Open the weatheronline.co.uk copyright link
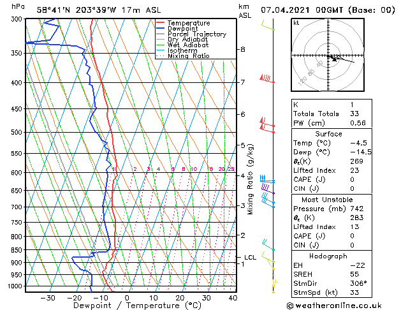Screen dimensions: 401x310 pyautogui.click(x=334, y=306)
